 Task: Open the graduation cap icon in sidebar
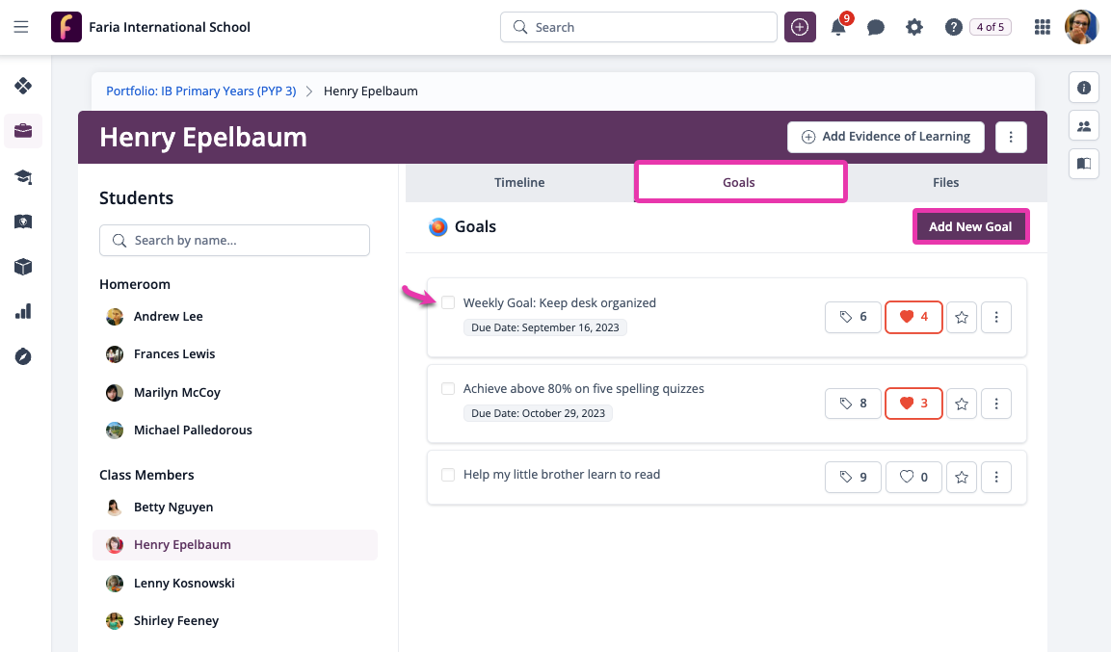[x=23, y=176]
